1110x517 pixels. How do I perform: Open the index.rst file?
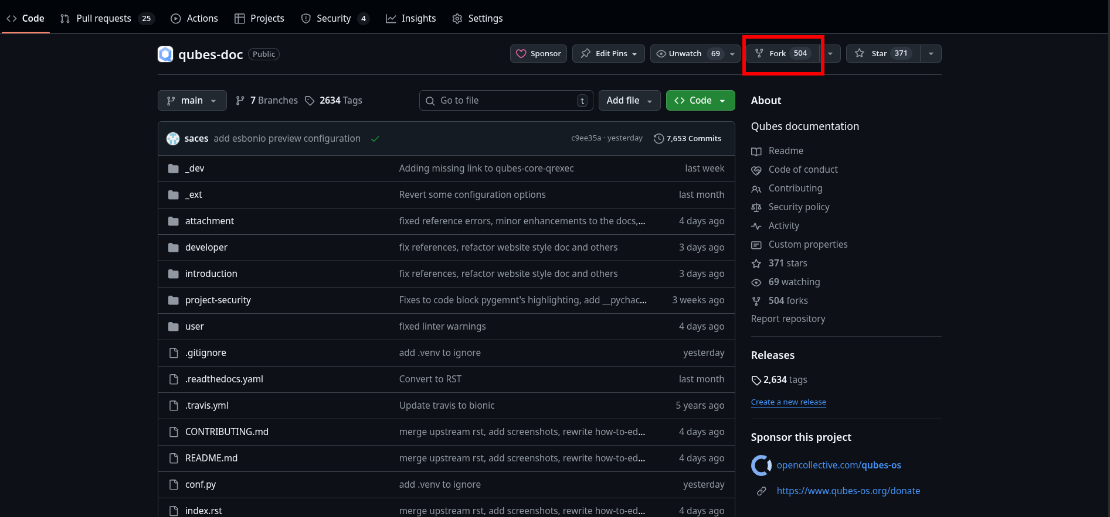point(203,511)
